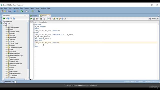160x90 pixels.
Task: Open the Edit menu
Action: point(5,8)
